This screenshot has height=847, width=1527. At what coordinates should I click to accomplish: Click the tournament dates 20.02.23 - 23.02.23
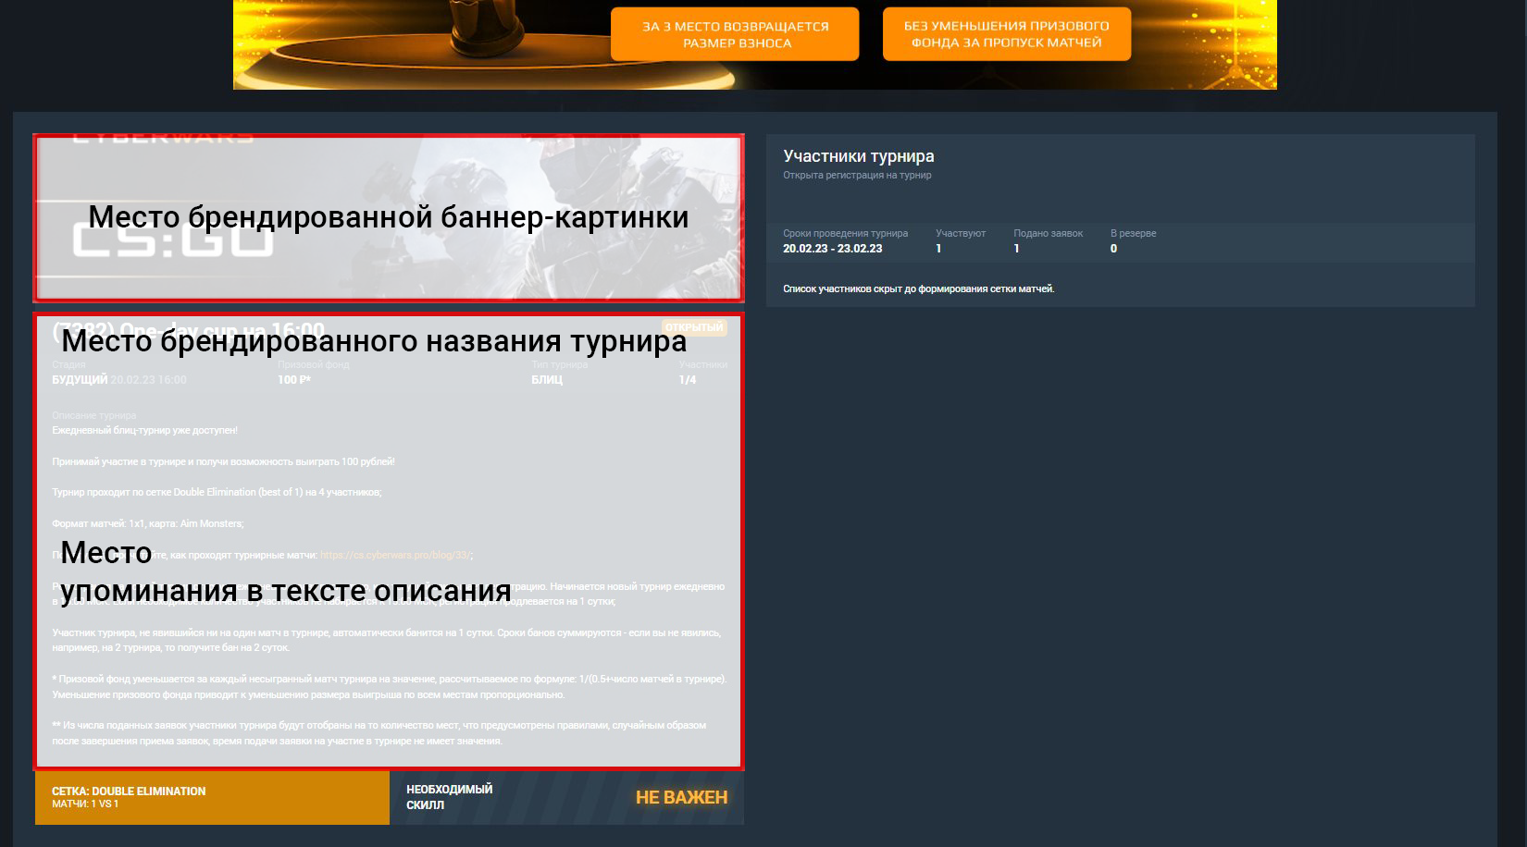point(833,249)
